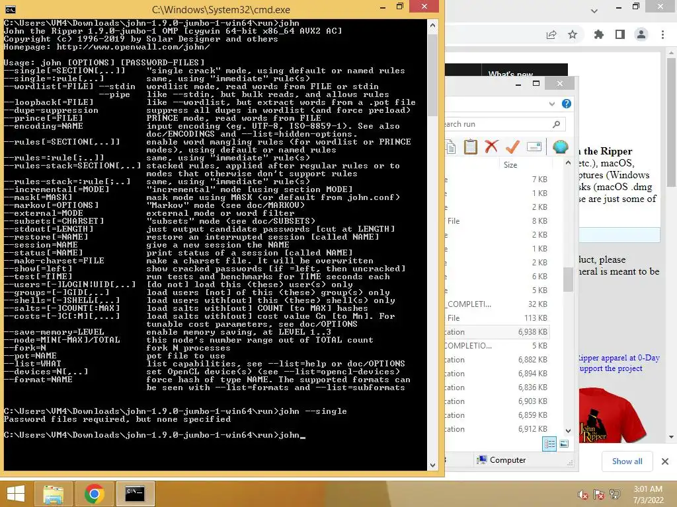
Task: Click Explorer file list scroll-up arrow
Action: click(568, 163)
